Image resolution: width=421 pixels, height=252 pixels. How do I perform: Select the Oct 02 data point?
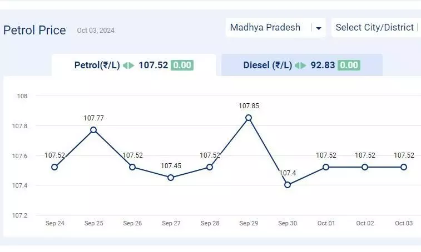tap(365, 167)
